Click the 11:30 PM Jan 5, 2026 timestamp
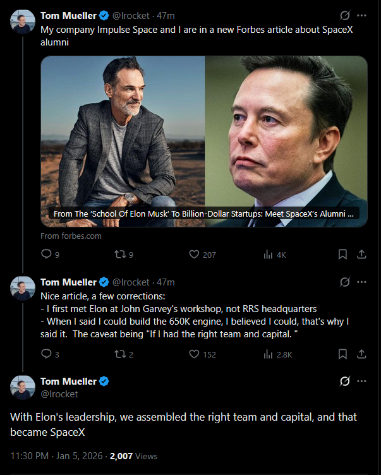This screenshot has width=381, height=475. [x=57, y=455]
